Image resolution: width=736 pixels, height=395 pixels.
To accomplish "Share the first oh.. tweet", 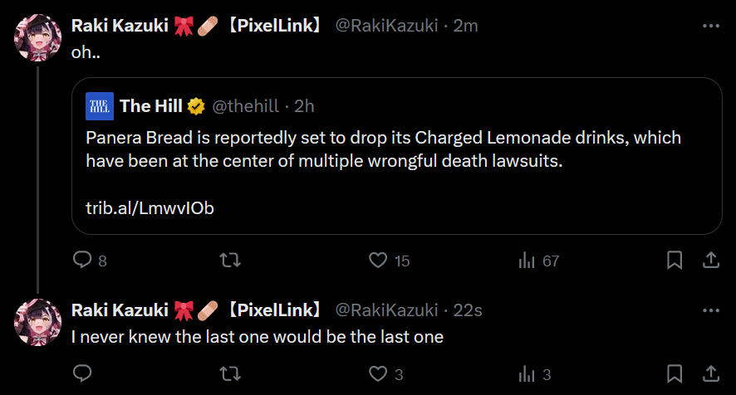I will pos(711,261).
